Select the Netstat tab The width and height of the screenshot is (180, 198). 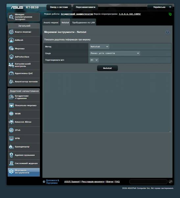(65, 22)
